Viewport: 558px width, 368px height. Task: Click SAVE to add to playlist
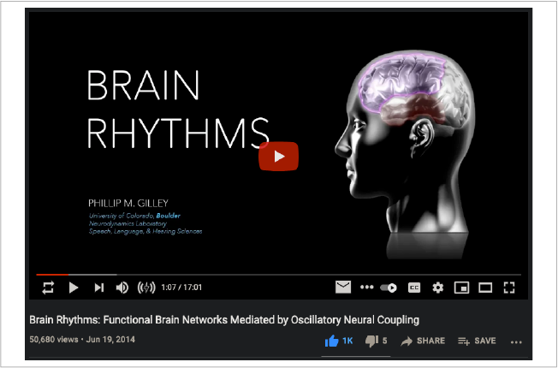(x=477, y=341)
